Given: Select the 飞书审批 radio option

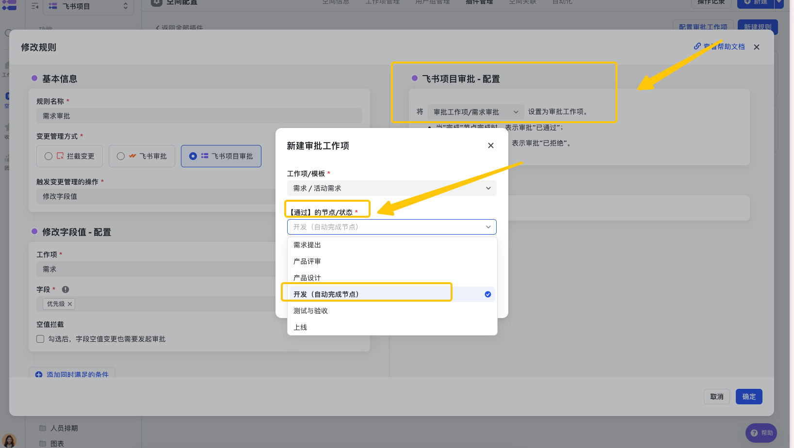Looking at the screenshot, I should click(142, 156).
